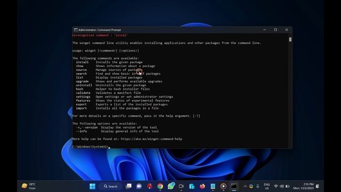Click the 'settings' command text
This screenshot has width=341, height=192.
click(x=83, y=97)
